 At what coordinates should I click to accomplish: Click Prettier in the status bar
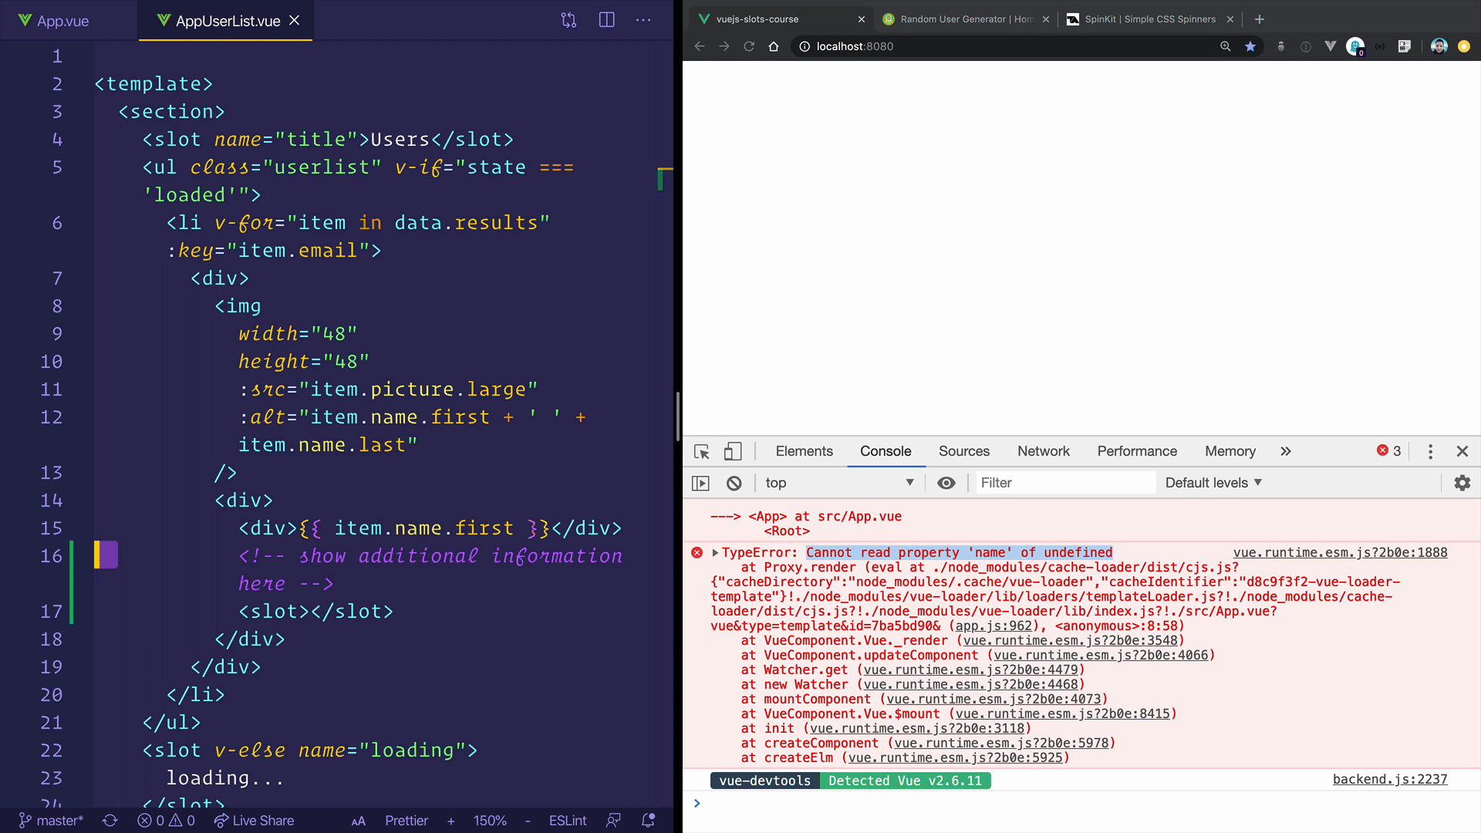coord(407,821)
